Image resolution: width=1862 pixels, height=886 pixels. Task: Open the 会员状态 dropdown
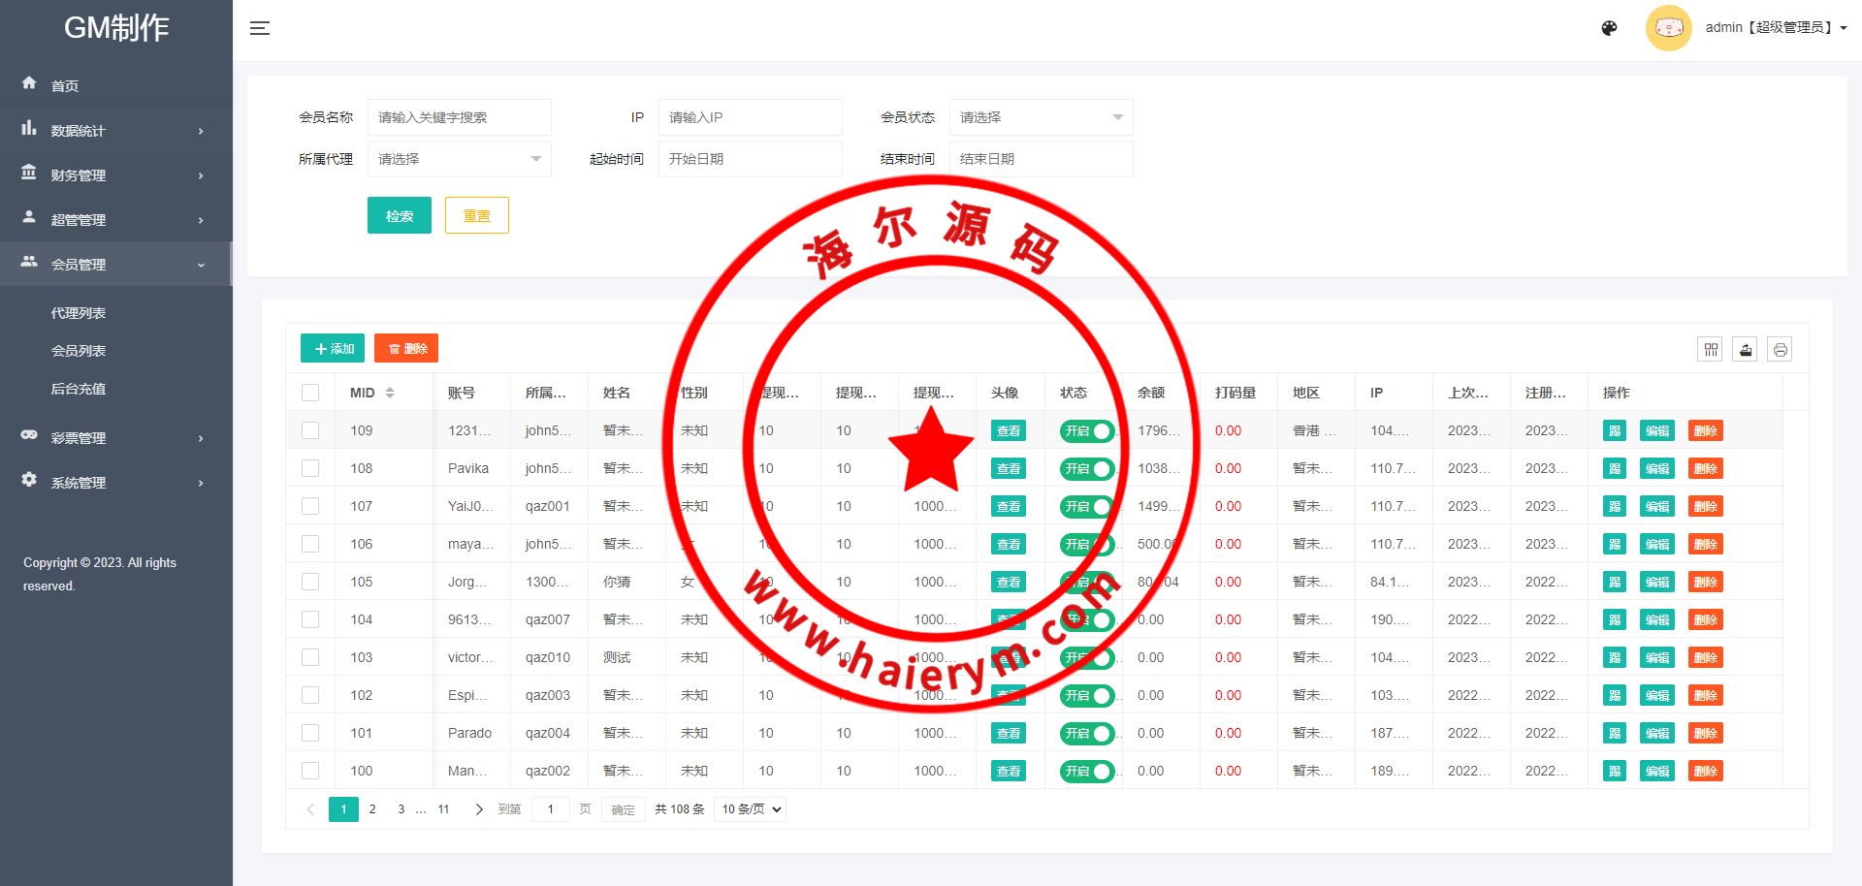[x=1040, y=117]
